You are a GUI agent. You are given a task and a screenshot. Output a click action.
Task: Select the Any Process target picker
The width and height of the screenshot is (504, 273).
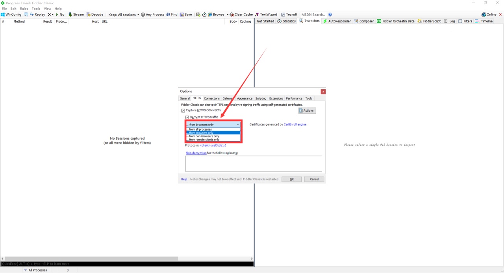pos(152,15)
